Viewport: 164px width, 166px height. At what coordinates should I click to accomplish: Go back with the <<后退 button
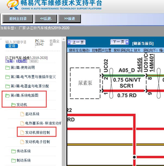[x=46, y=19]
